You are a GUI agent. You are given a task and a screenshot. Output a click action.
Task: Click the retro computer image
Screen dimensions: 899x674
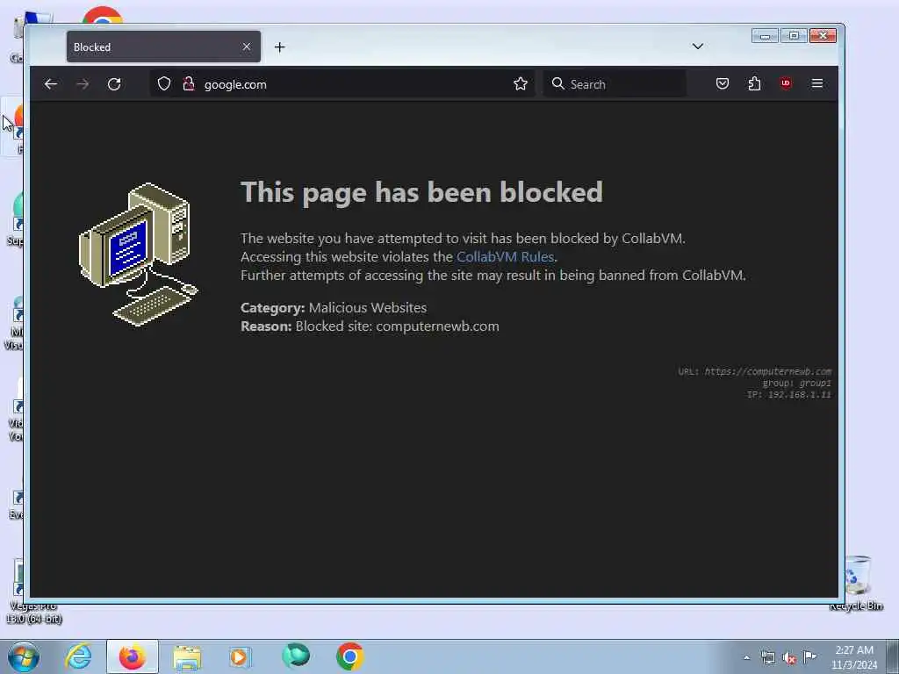click(x=139, y=255)
